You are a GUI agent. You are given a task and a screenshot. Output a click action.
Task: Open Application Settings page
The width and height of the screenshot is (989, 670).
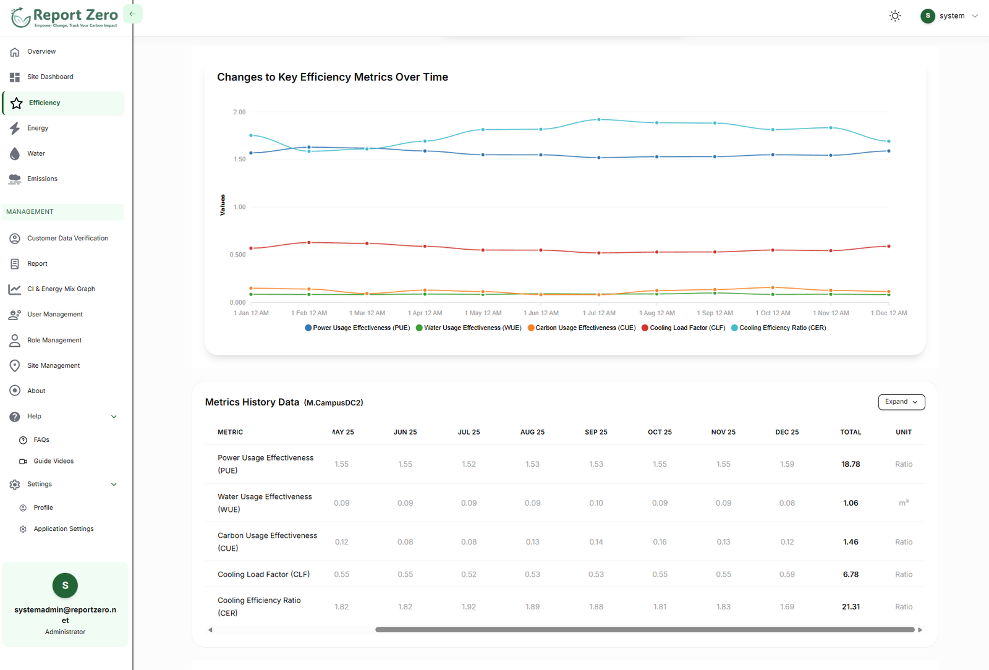tap(64, 529)
